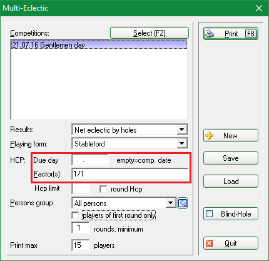The width and height of the screenshot is (269, 261).
Task: Click the Factor(s) input field
Action: pyautogui.click(x=129, y=174)
